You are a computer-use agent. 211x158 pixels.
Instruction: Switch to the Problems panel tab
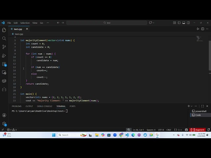16,106
